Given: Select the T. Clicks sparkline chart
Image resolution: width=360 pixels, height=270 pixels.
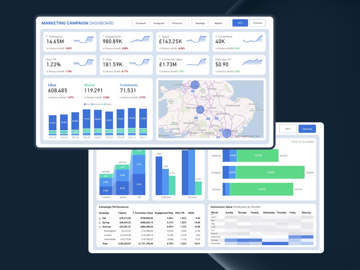Looking at the screenshot, I should [x=140, y=62].
